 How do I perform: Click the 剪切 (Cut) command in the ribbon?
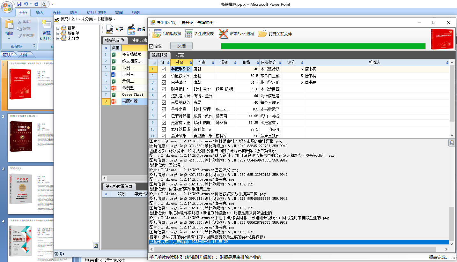click(x=24, y=22)
